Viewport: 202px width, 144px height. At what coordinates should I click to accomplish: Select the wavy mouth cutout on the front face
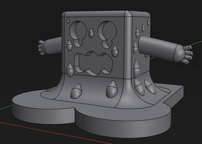pos(93,63)
